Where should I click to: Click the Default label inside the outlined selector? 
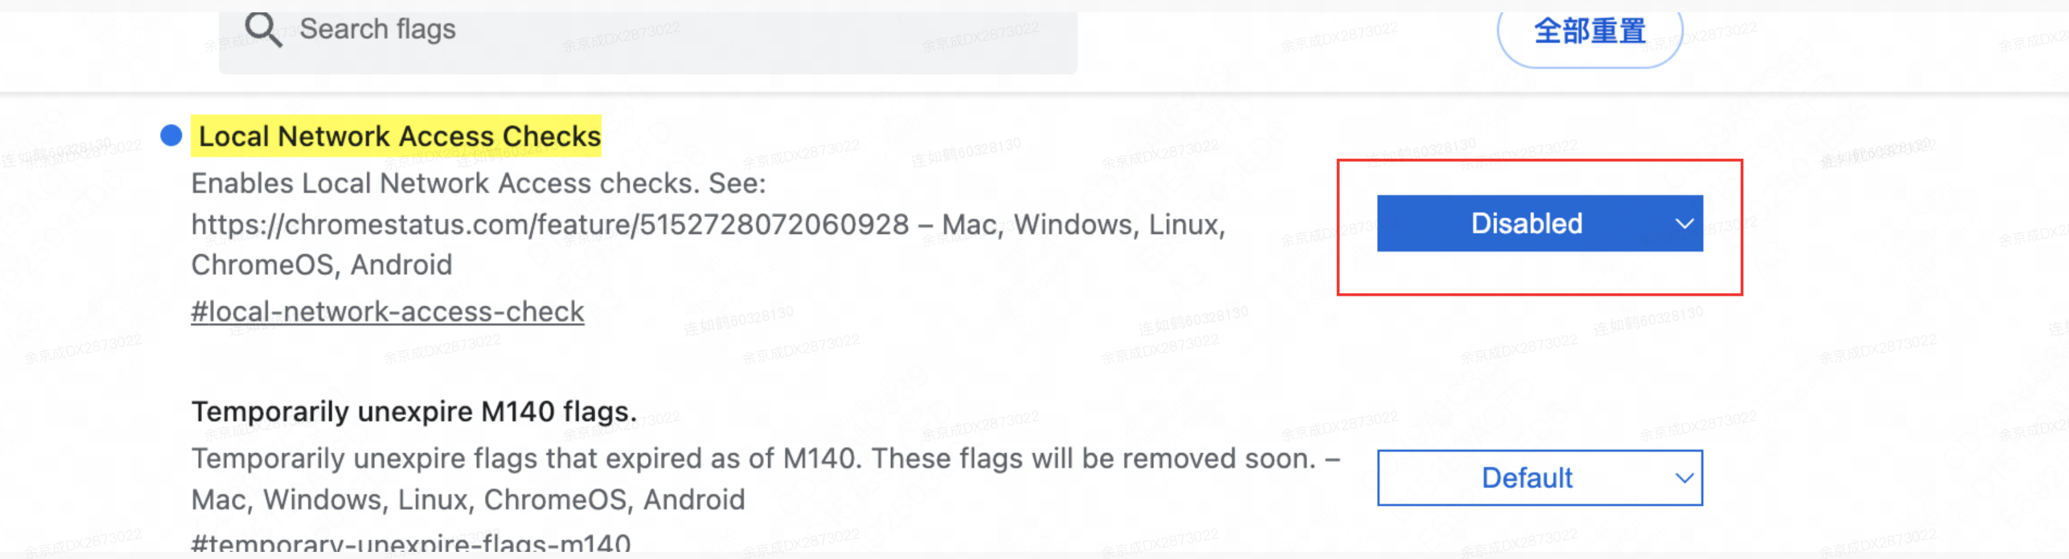tap(1526, 478)
